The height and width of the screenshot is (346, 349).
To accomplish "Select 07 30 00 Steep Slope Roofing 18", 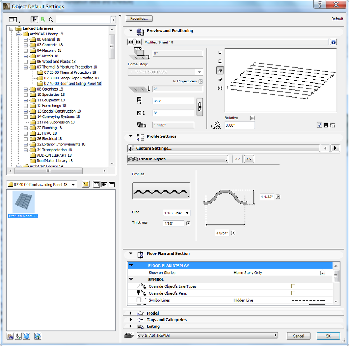I will point(71,78).
